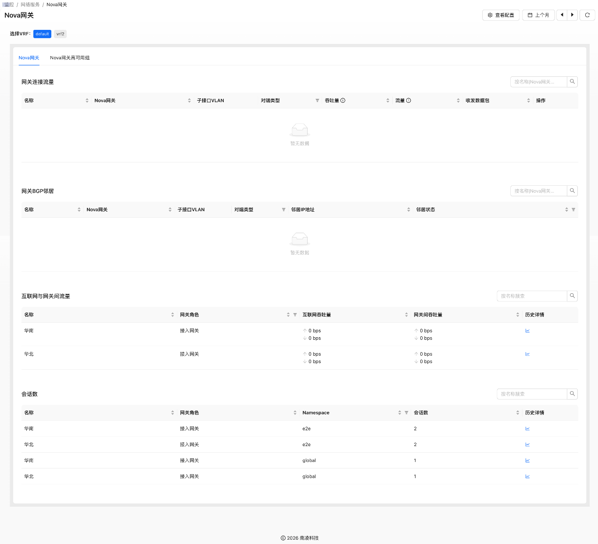
Task: Sort 会话数 table by 会话数 column
Action: coord(518,413)
